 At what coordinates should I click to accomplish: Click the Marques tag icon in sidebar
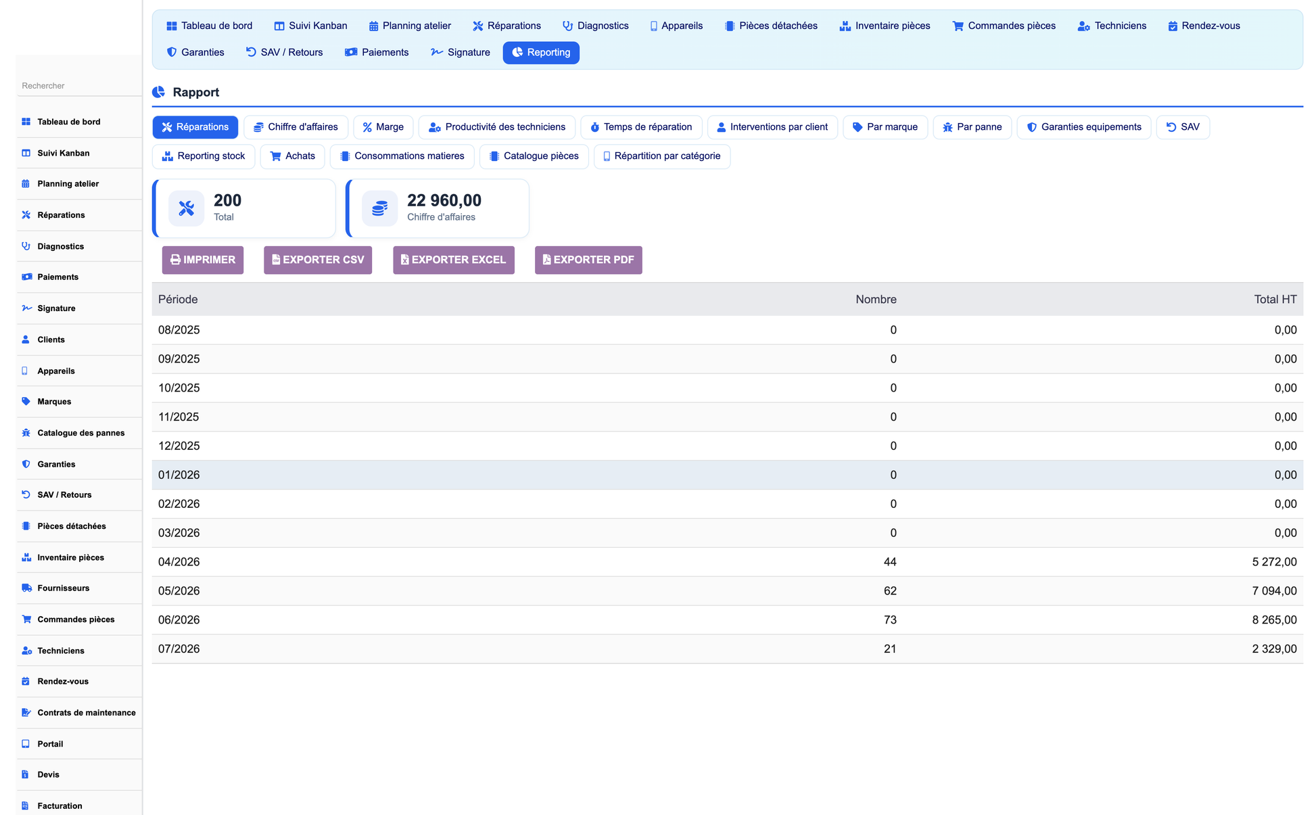[26, 402]
